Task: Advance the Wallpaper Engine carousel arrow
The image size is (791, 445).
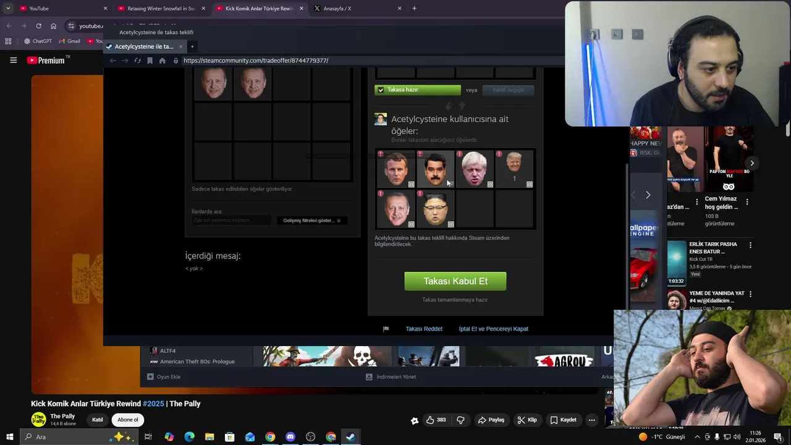Action: click(648, 195)
